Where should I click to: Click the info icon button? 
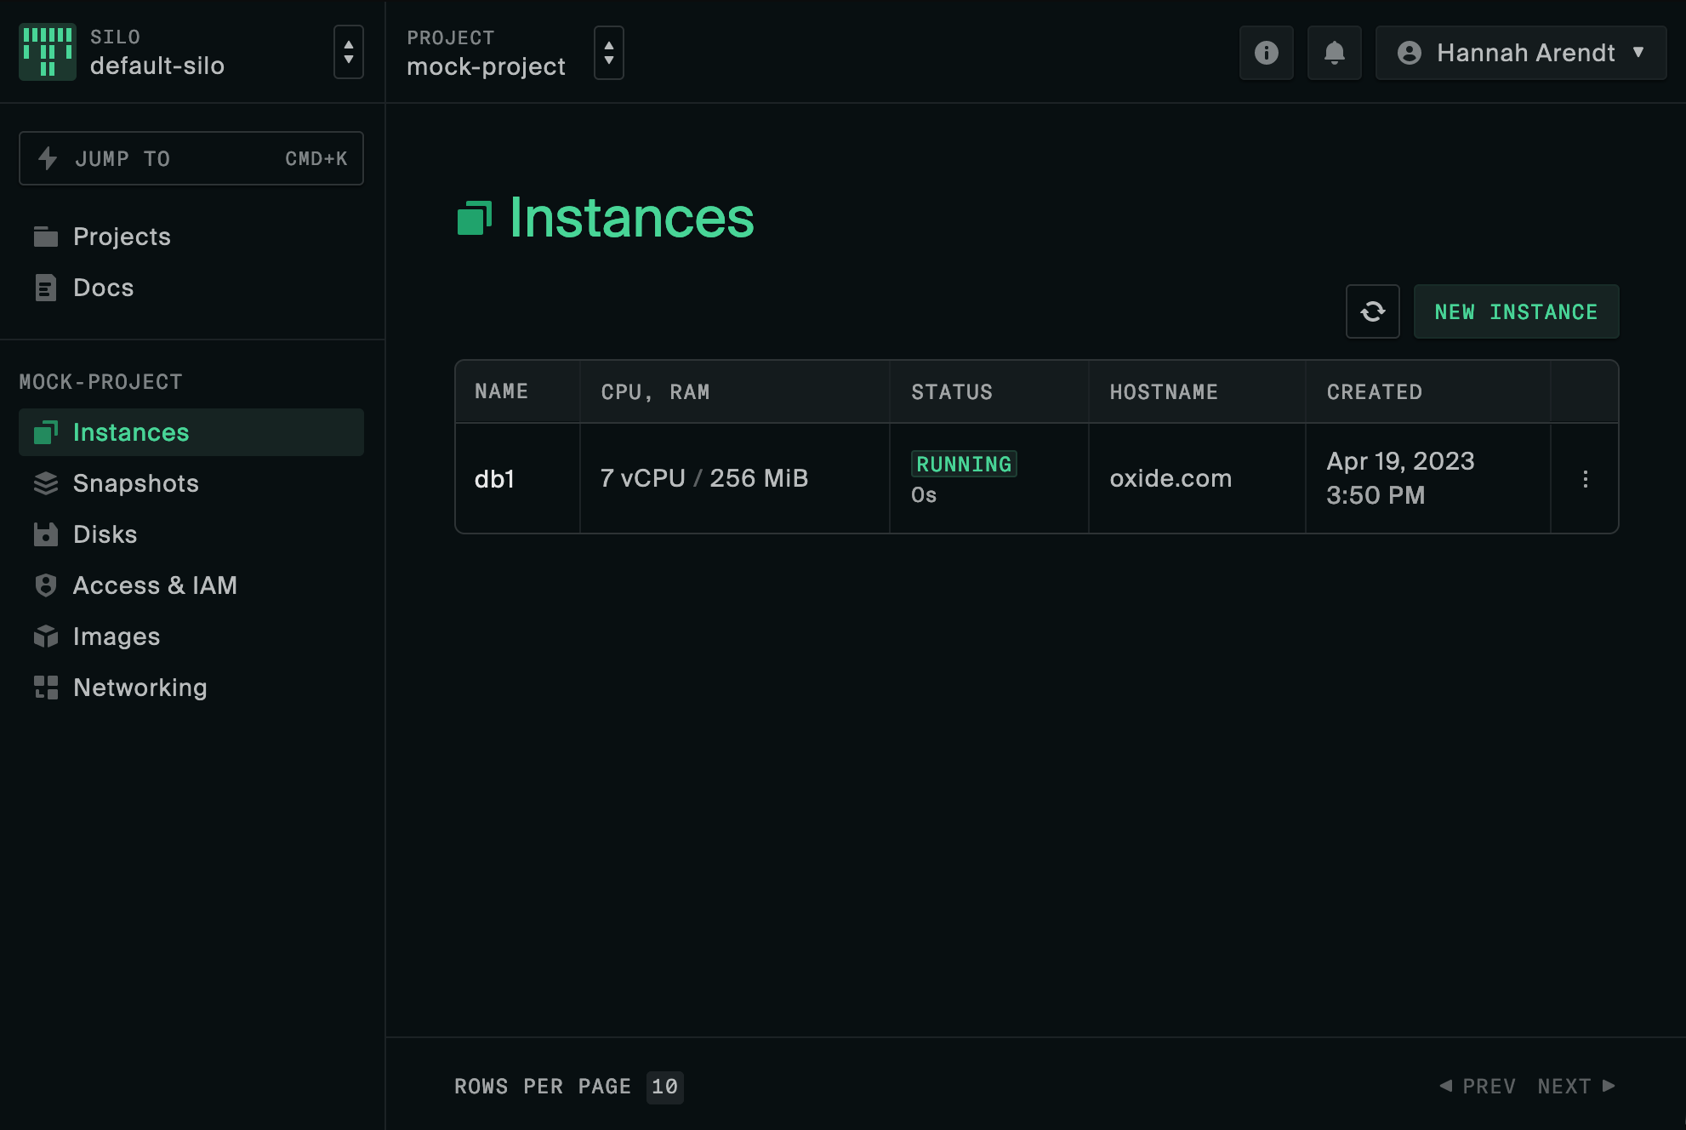pos(1266,52)
